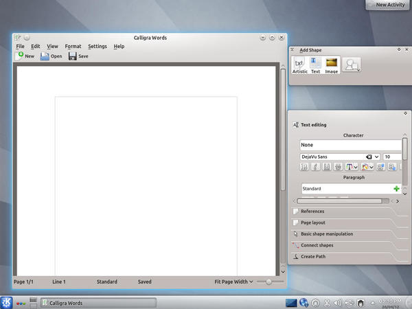Open the Standard paragraph style selector
This screenshot has height=309, width=412.
(x=351, y=189)
